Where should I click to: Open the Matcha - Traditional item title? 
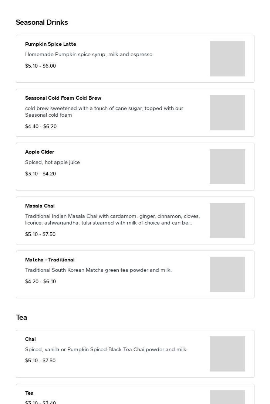click(50, 260)
